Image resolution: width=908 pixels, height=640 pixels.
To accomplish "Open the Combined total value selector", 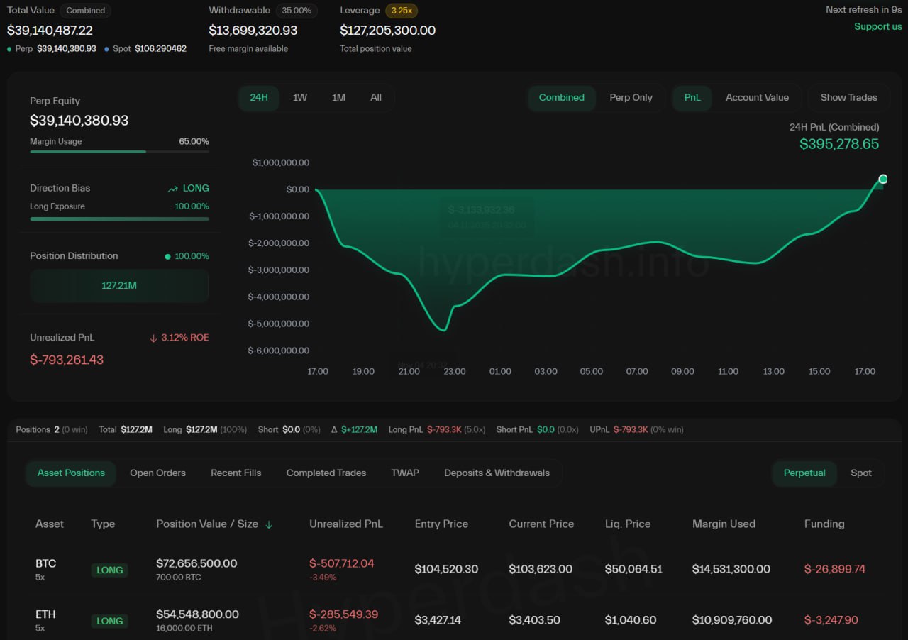I will (85, 11).
